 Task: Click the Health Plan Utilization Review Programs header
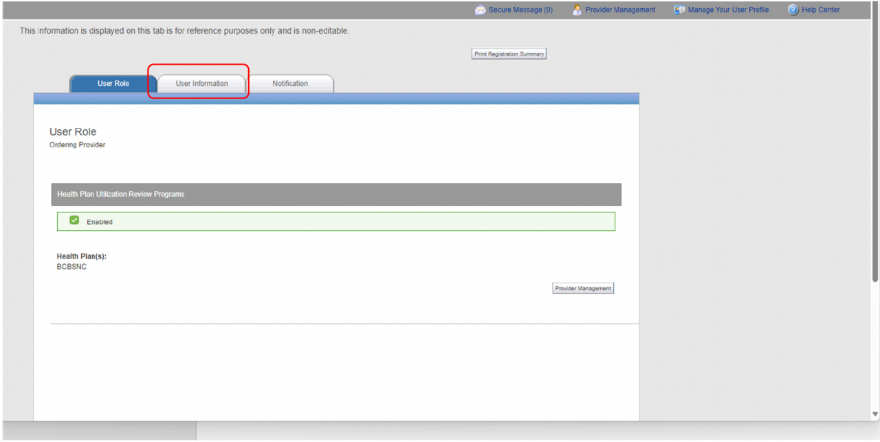(x=336, y=195)
